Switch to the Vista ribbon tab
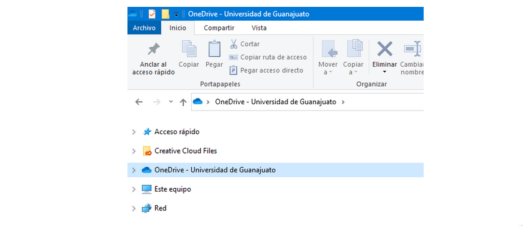The width and height of the screenshot is (523, 226). tap(259, 28)
